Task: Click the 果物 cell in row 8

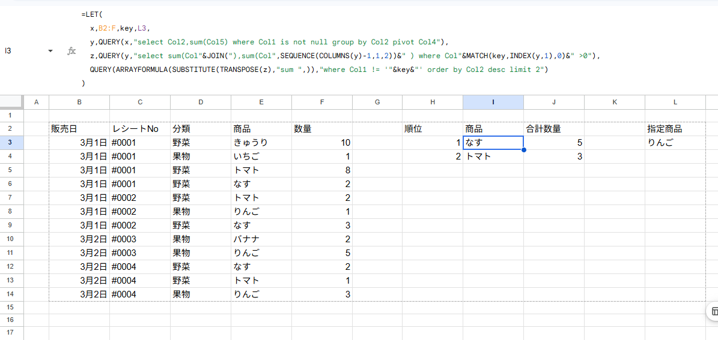Action: tap(201, 212)
